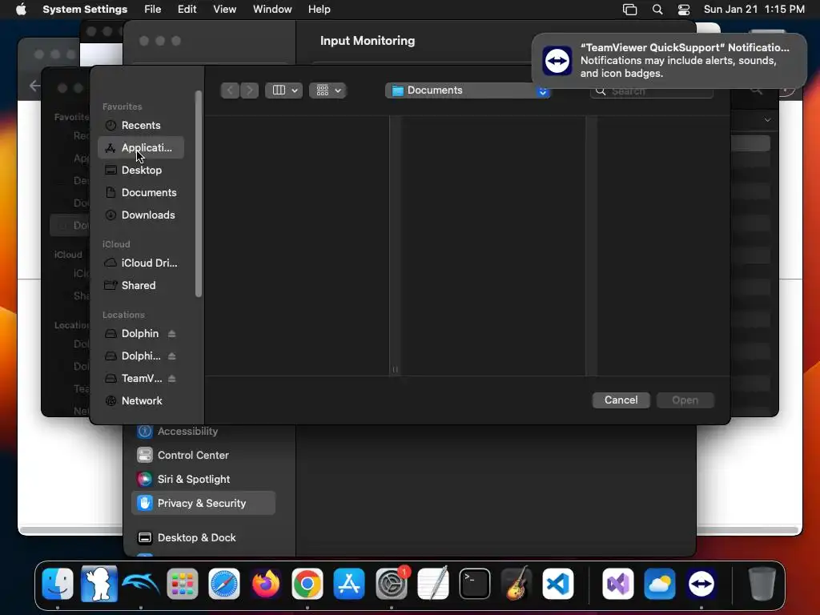Click the back arrow in the background window

click(34, 85)
